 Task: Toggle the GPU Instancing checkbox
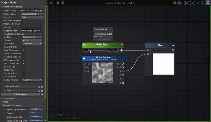(23, 60)
